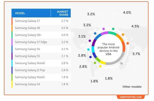Viewport: 154px width, 101px height.
Task: Select the Samsung Galaxy J3 Pop row
Action: point(41,70)
